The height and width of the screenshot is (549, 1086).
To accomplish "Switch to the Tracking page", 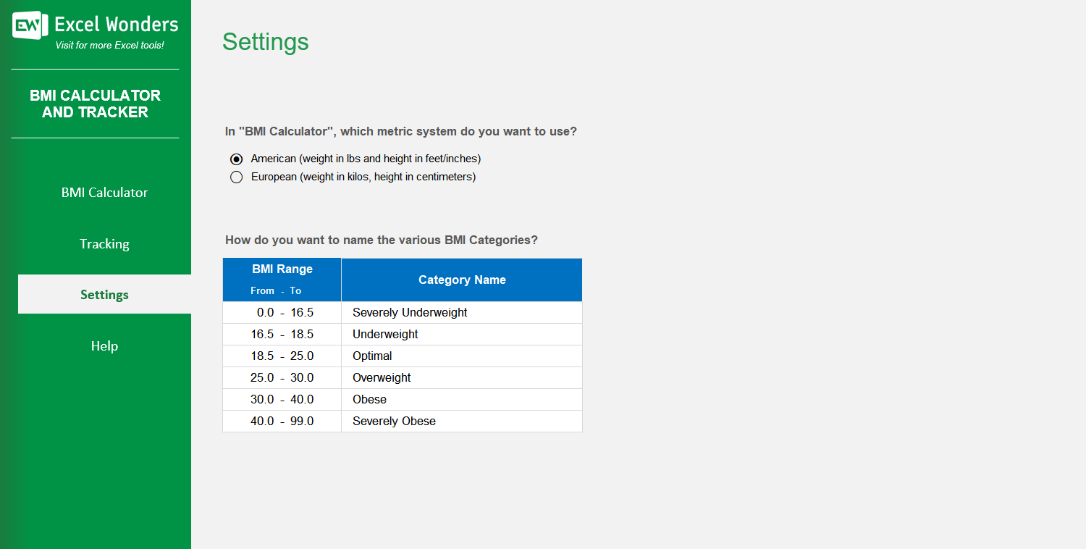I will coord(104,244).
